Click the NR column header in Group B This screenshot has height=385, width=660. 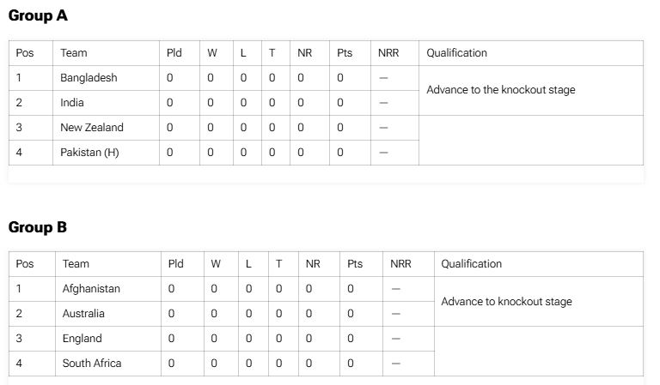click(313, 263)
